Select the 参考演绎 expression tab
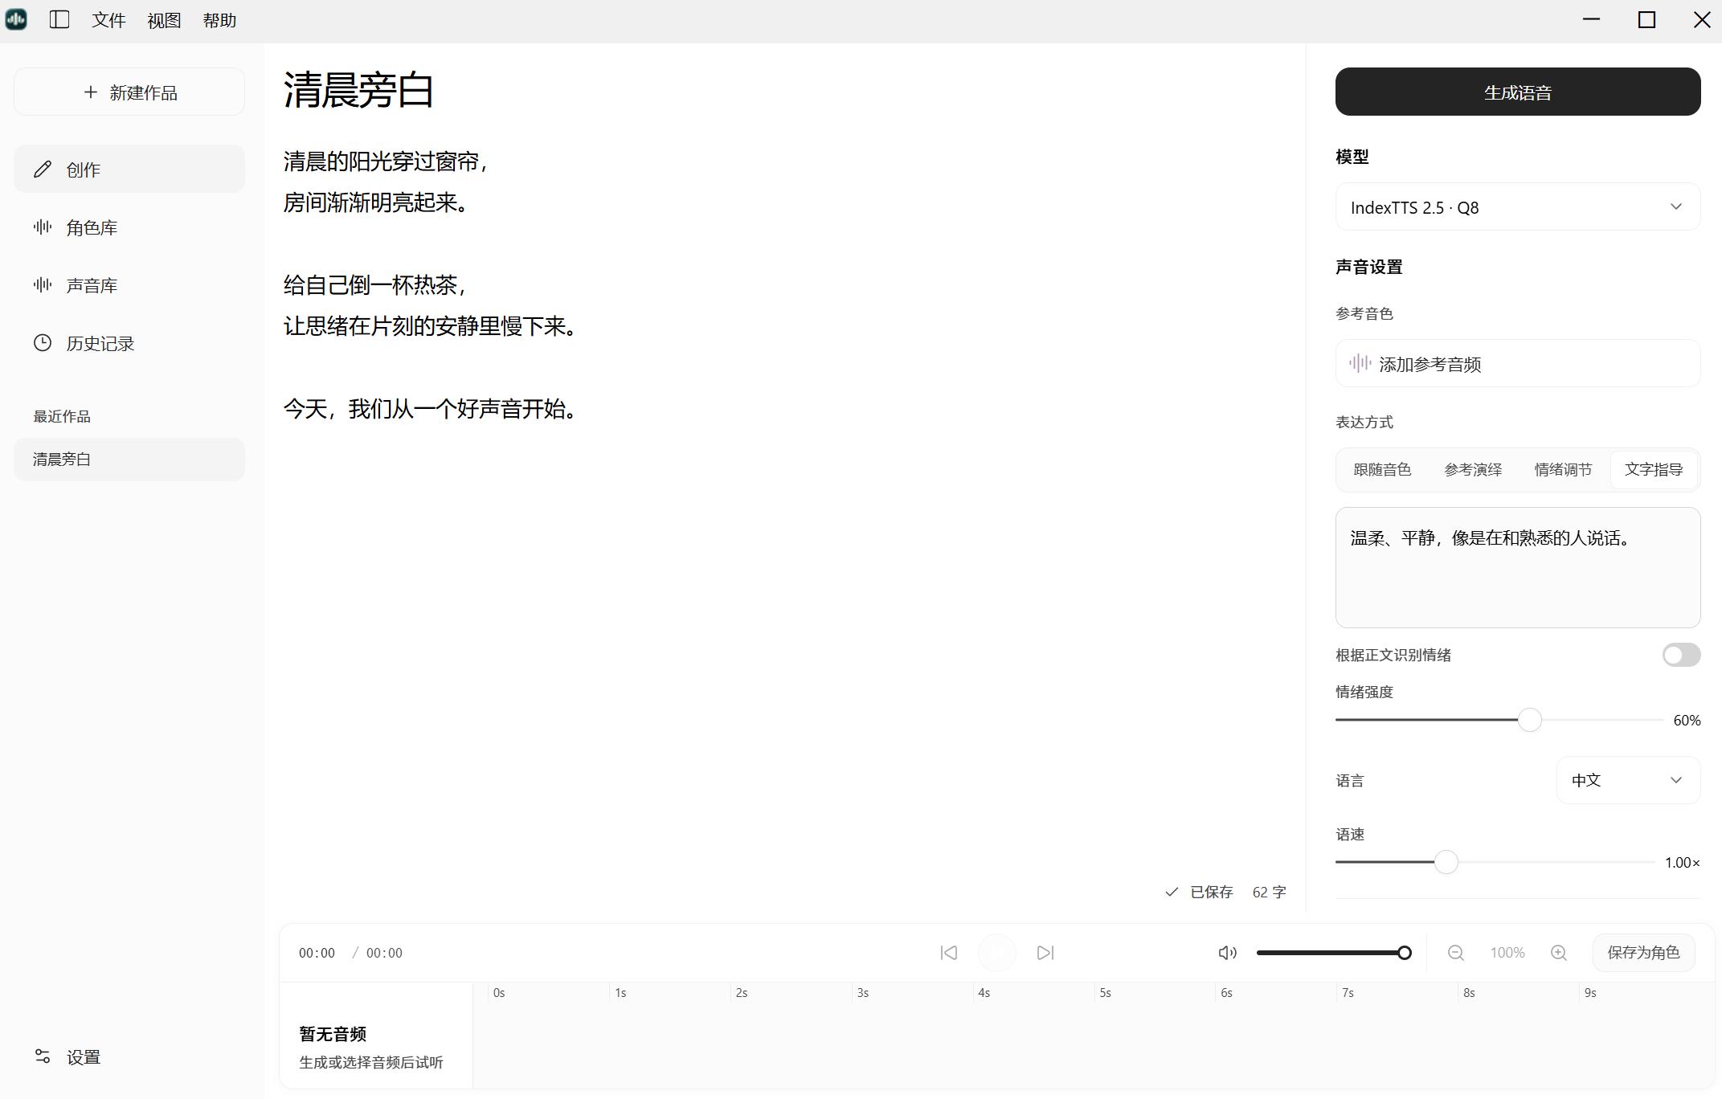This screenshot has width=1722, height=1099. coord(1473,470)
